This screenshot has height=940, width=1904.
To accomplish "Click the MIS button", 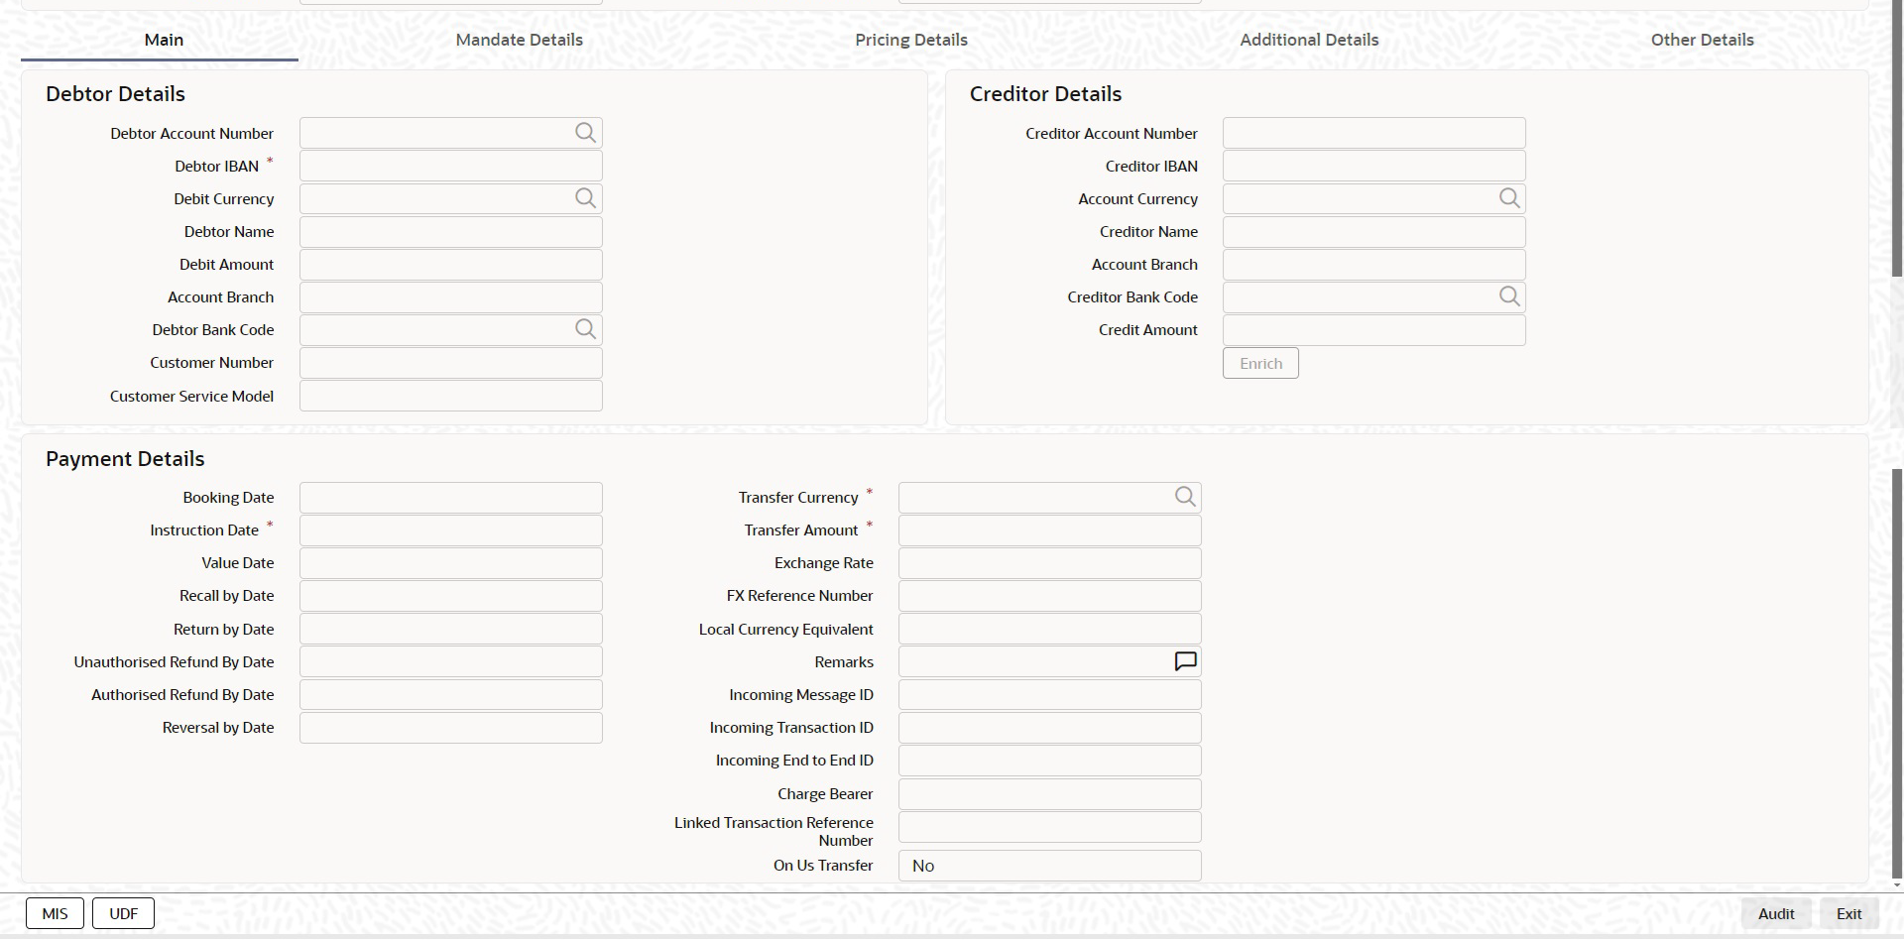I will [x=56, y=913].
